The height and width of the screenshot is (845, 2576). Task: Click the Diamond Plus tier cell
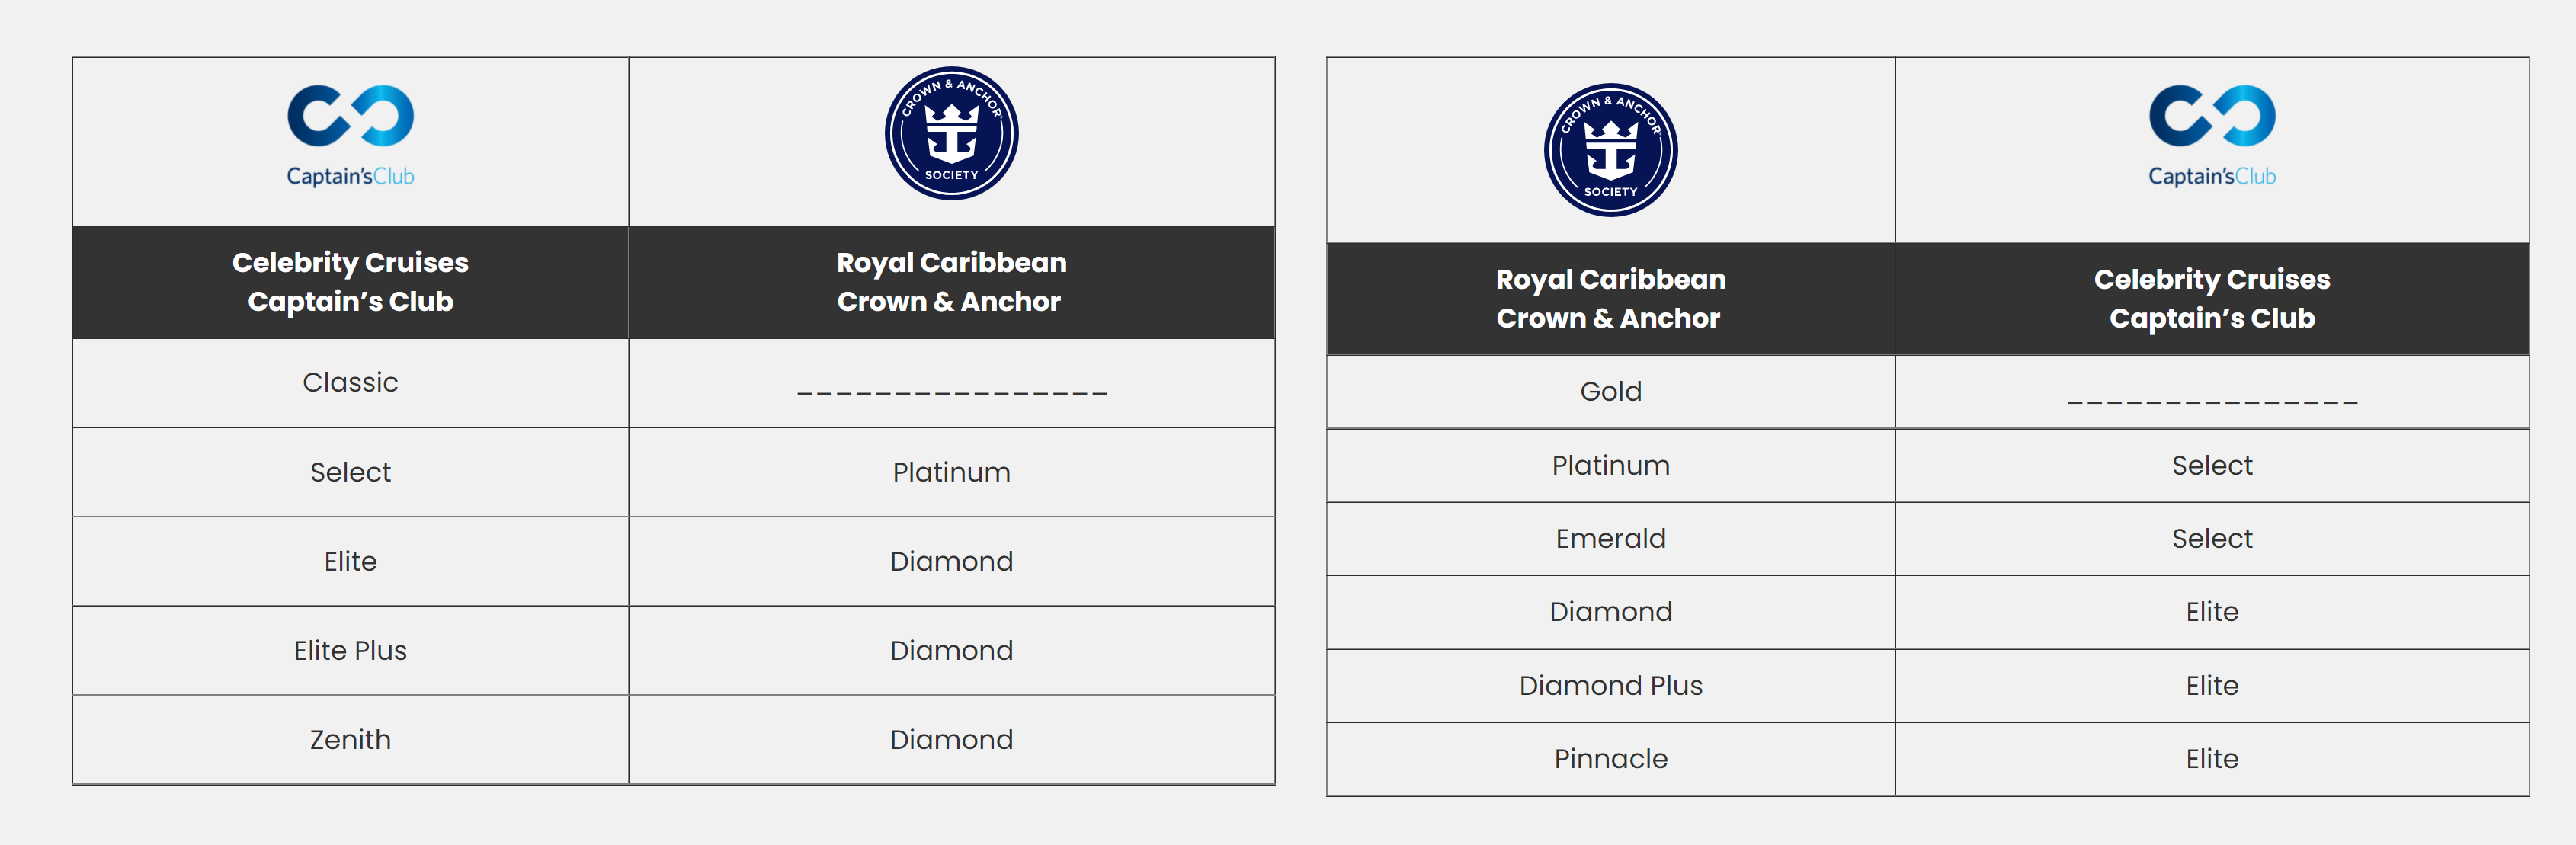click(1610, 686)
